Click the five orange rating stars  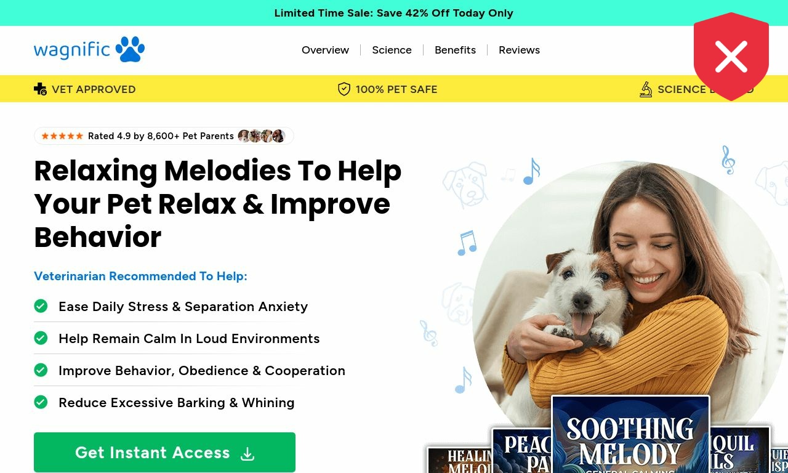62,136
